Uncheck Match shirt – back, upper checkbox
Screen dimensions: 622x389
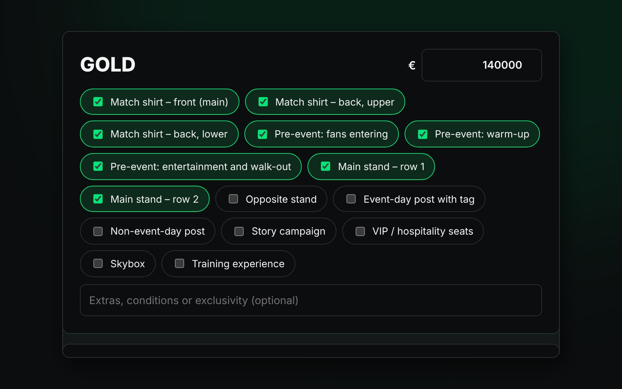click(x=263, y=102)
